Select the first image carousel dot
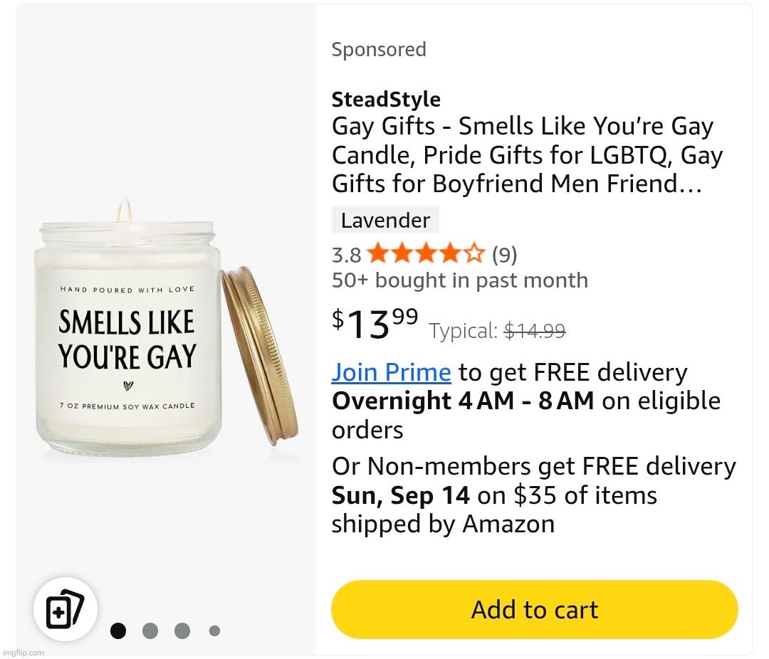This screenshot has height=659, width=769. (118, 631)
